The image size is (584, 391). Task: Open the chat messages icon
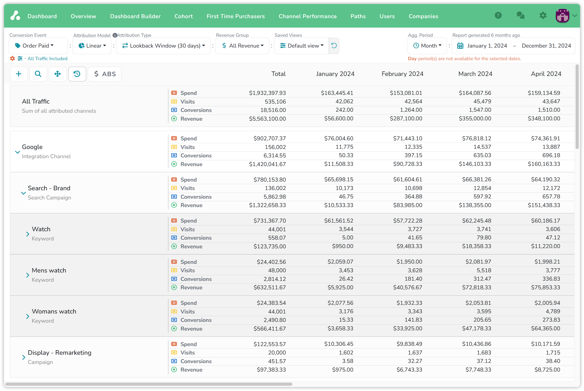click(x=520, y=16)
